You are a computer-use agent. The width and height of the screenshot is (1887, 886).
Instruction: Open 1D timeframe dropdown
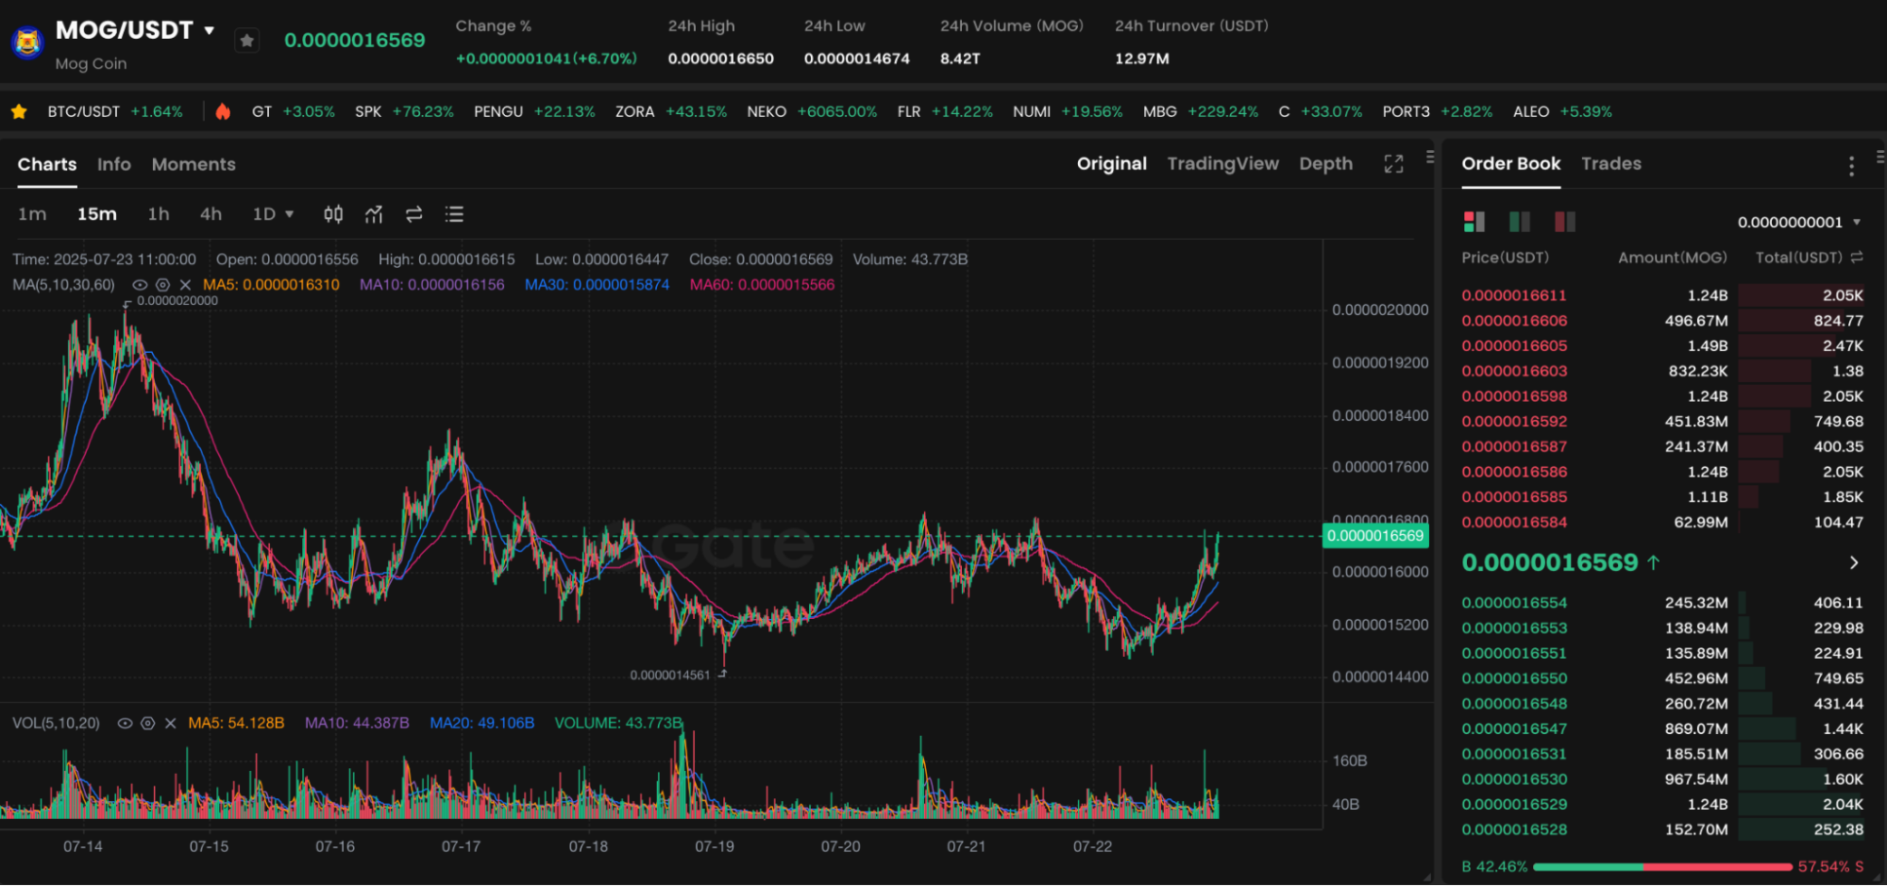pyautogui.click(x=273, y=214)
